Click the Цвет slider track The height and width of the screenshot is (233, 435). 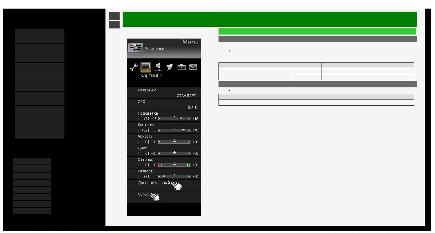(x=174, y=153)
